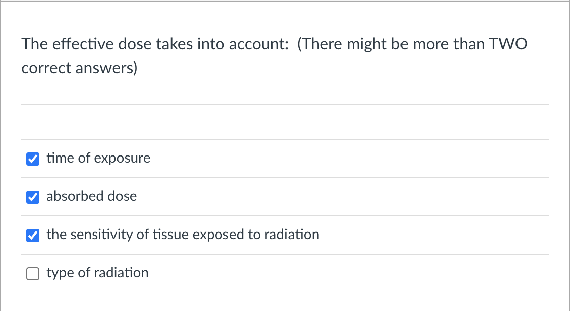
Task: Click the "time of exposure" answer label
Action: 98,158
